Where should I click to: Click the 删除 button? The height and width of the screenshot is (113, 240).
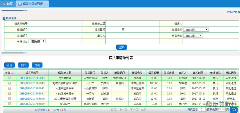pyautogui.click(x=23, y=65)
